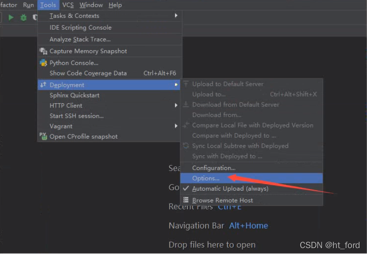Expand the Vagrant submenu arrow
Image resolution: width=367 pixels, height=254 pixels.
(176, 126)
